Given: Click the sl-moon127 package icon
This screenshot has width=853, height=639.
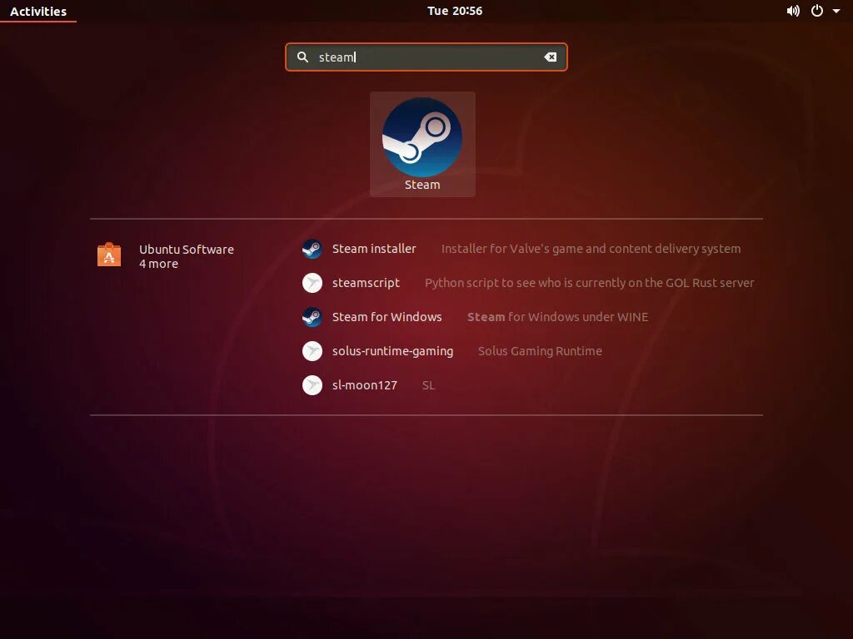Looking at the screenshot, I should (312, 385).
